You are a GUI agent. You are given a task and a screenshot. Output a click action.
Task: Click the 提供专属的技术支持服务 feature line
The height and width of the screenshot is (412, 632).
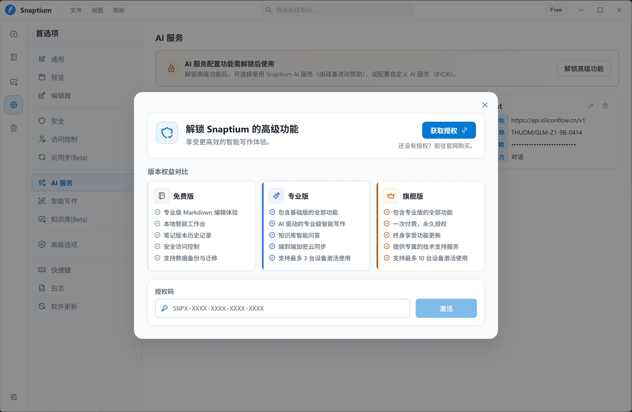coord(426,247)
